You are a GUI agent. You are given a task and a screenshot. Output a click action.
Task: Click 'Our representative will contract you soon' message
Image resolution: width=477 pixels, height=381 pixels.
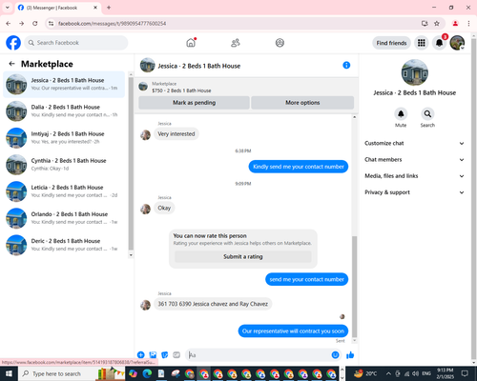click(x=293, y=331)
